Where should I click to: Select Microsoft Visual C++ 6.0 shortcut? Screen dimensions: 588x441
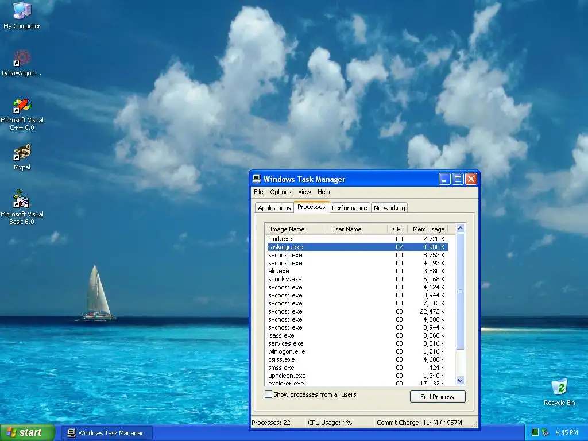(x=22, y=114)
